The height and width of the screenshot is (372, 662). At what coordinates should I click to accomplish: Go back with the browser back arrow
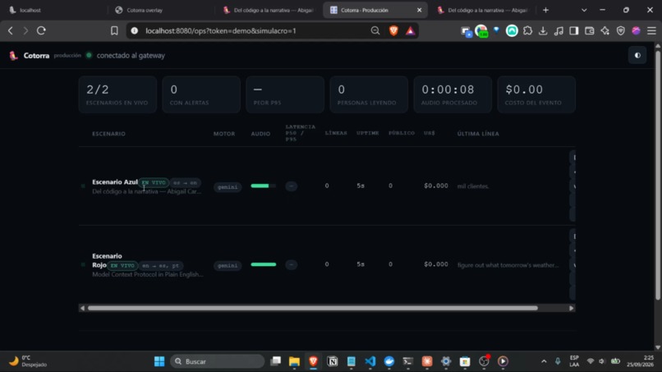(11, 30)
